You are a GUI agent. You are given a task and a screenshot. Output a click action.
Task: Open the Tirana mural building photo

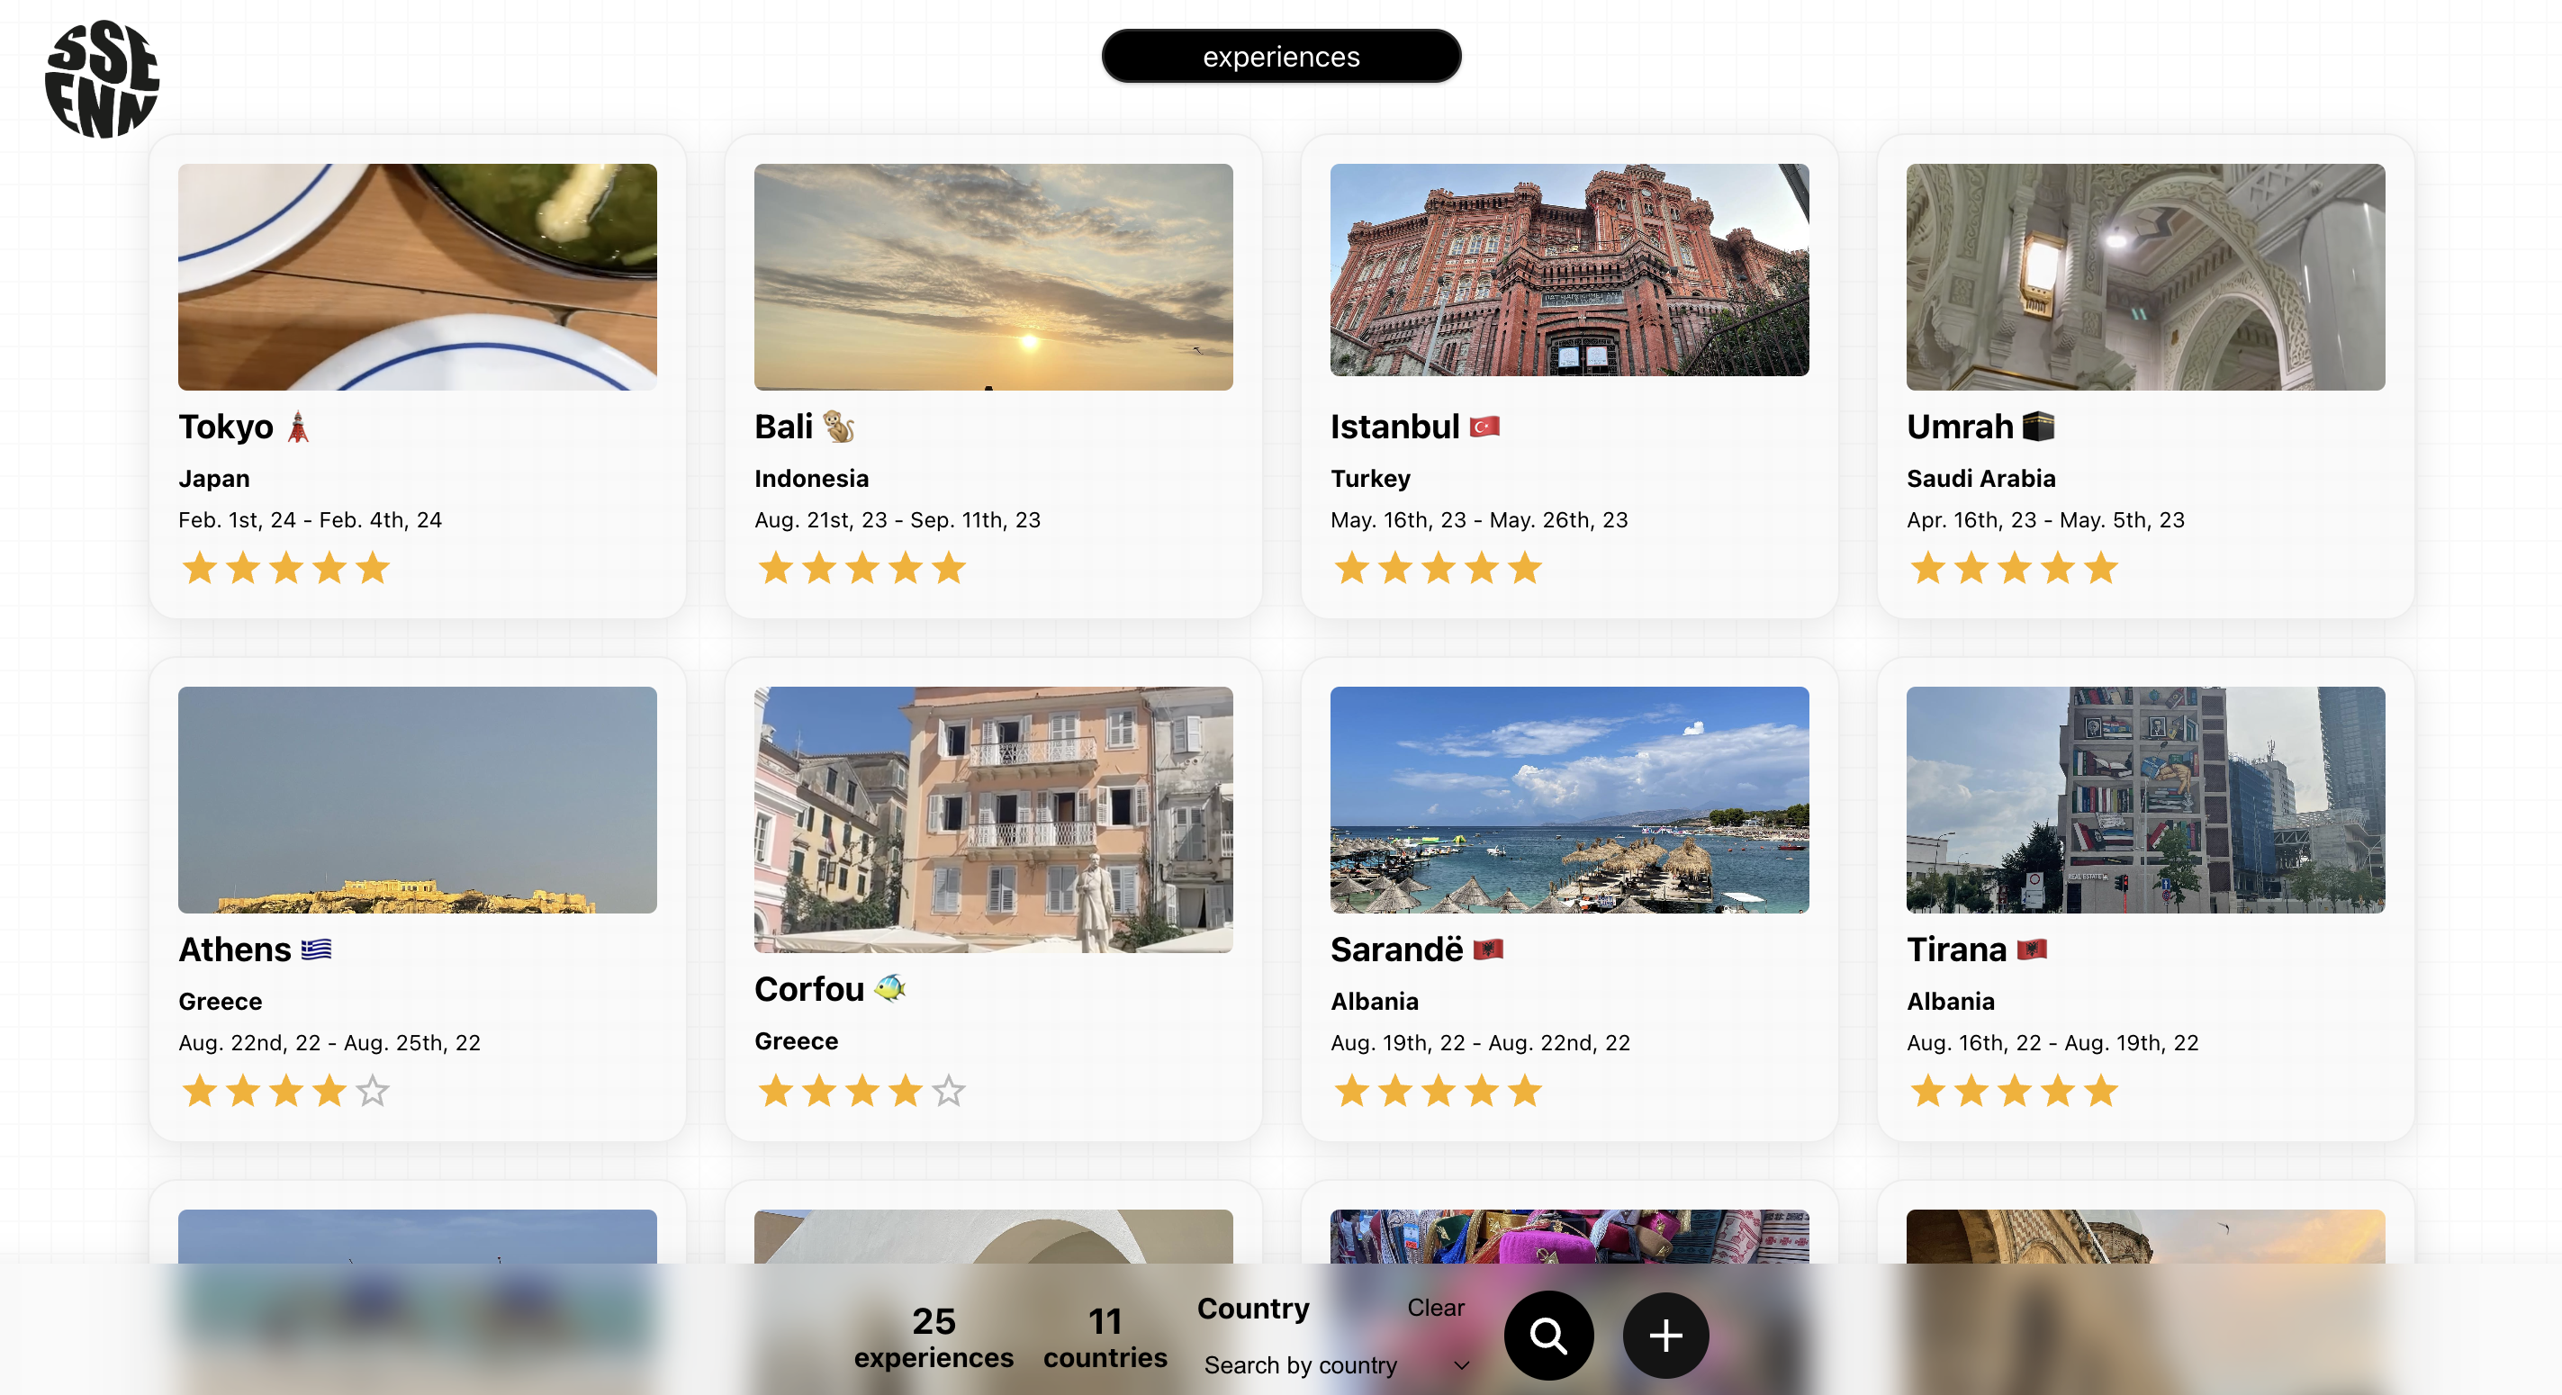click(2144, 800)
